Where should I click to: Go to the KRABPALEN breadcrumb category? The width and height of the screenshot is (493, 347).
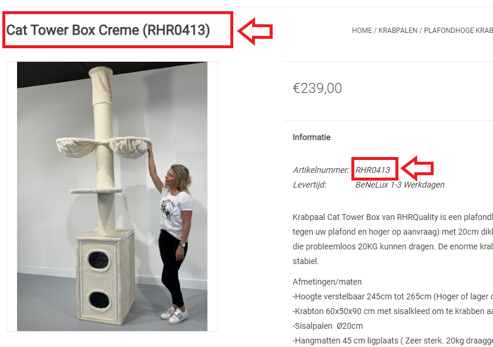[398, 31]
